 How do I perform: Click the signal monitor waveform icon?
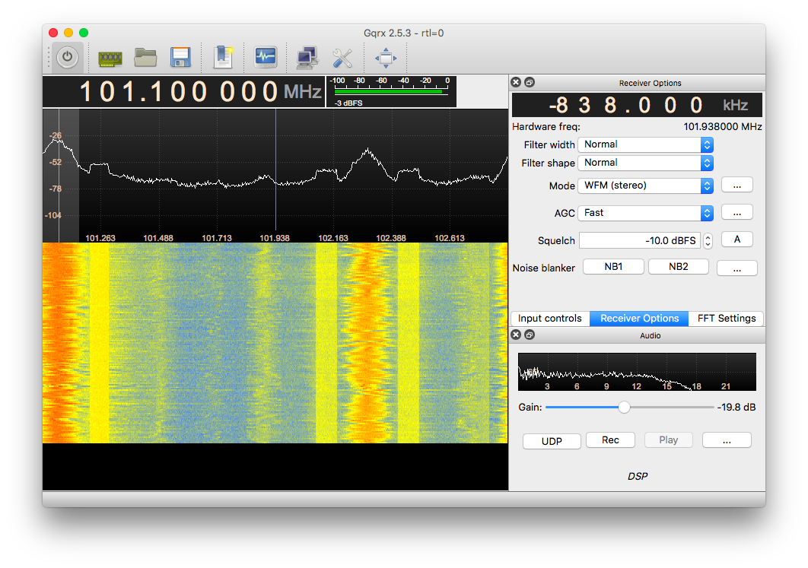click(266, 57)
